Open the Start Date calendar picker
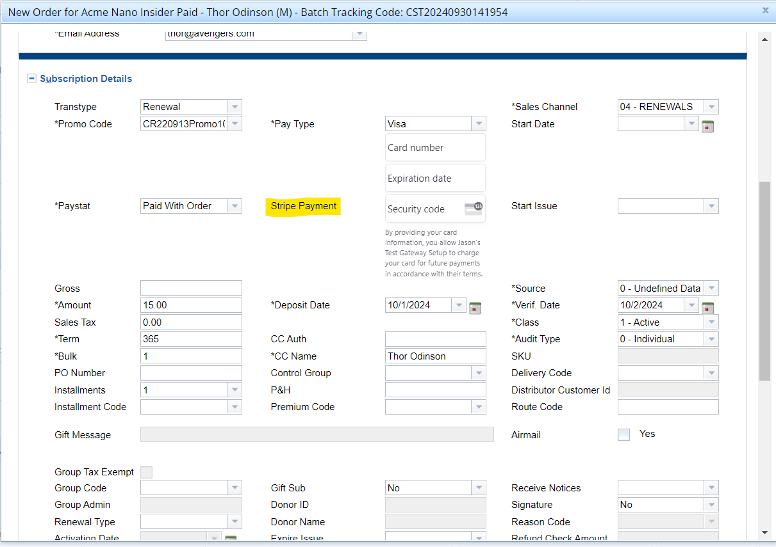Viewport: 776px width, 547px height. coord(707,126)
